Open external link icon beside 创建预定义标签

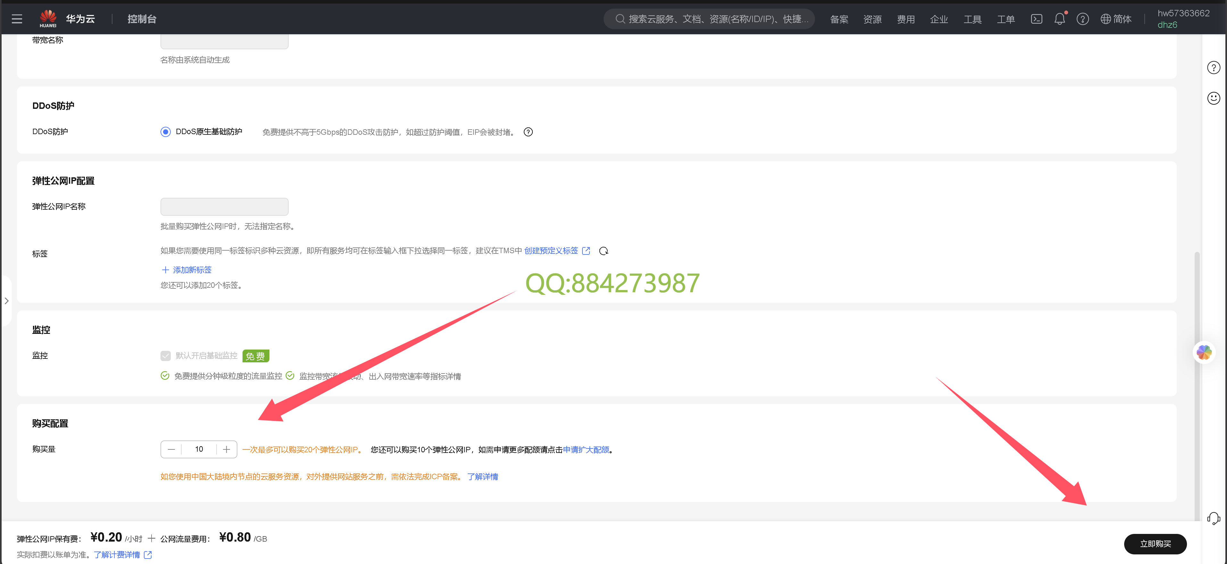click(586, 251)
